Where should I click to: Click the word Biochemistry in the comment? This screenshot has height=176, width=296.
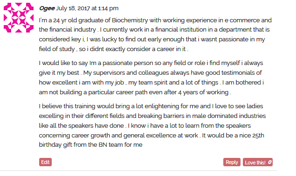point(130,20)
